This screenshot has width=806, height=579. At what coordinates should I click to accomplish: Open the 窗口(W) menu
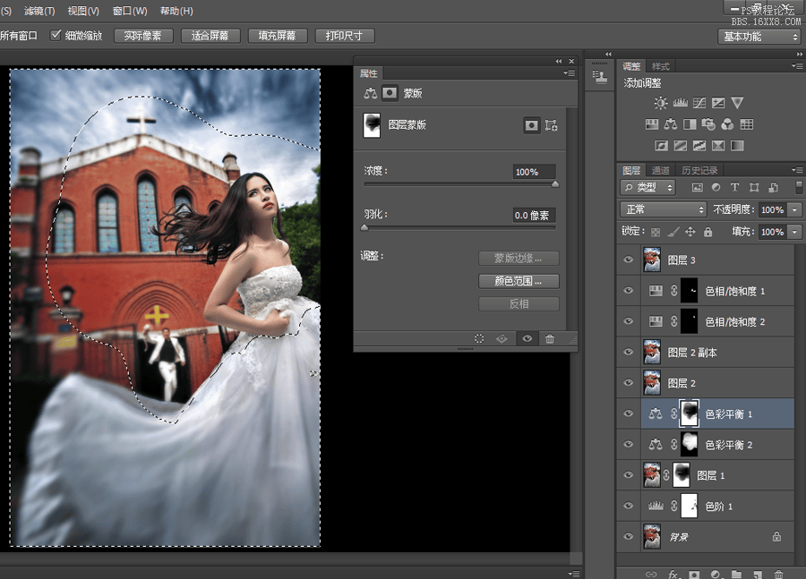tap(130, 11)
